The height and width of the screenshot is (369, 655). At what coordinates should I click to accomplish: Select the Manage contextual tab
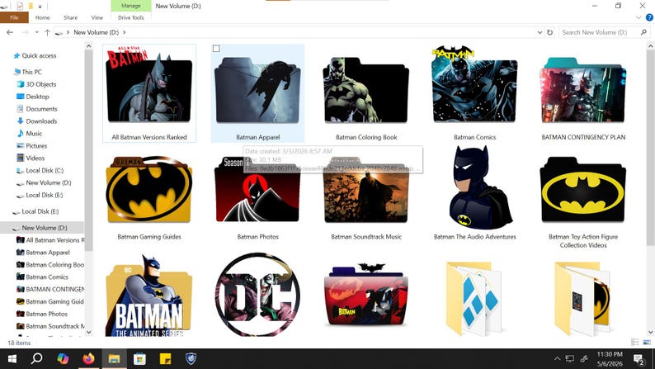coord(130,6)
